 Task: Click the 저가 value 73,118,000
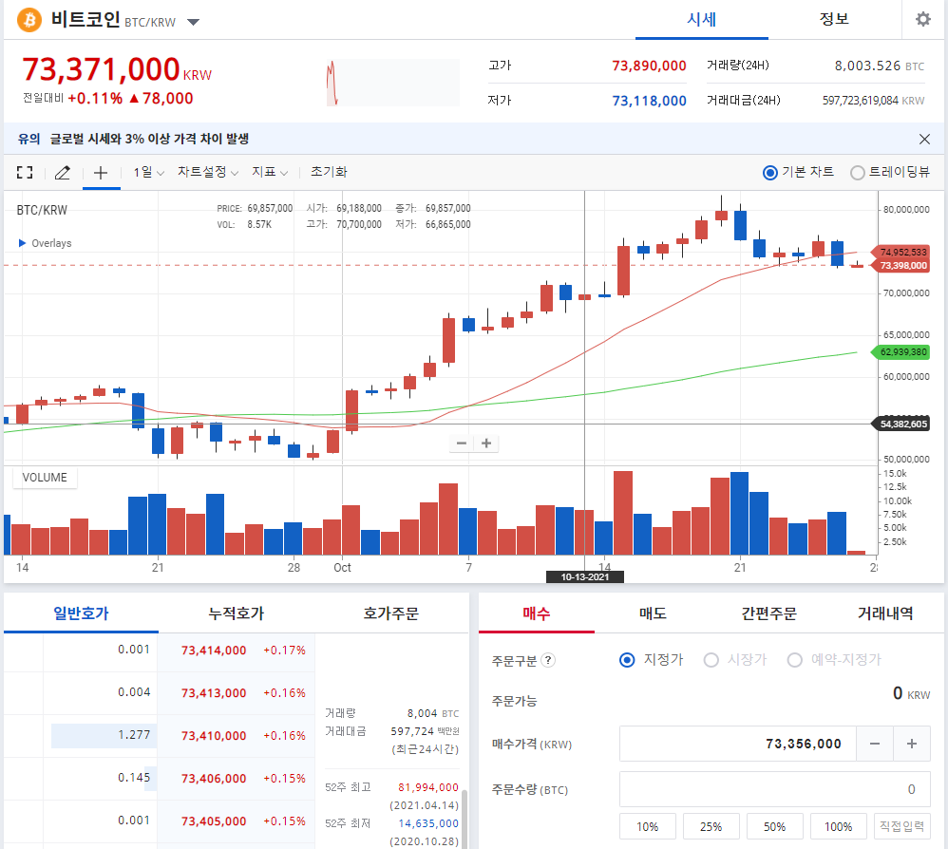point(649,101)
